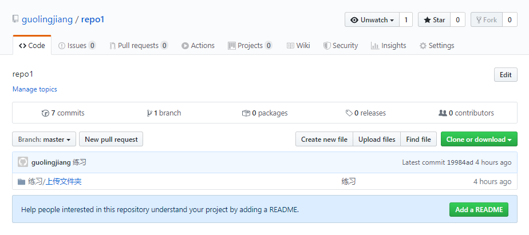Click the star icon on the Star button

pyautogui.click(x=427, y=20)
